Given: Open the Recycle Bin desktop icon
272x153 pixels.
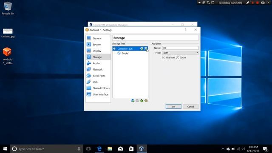Looking at the screenshot, I should pos(8,8).
